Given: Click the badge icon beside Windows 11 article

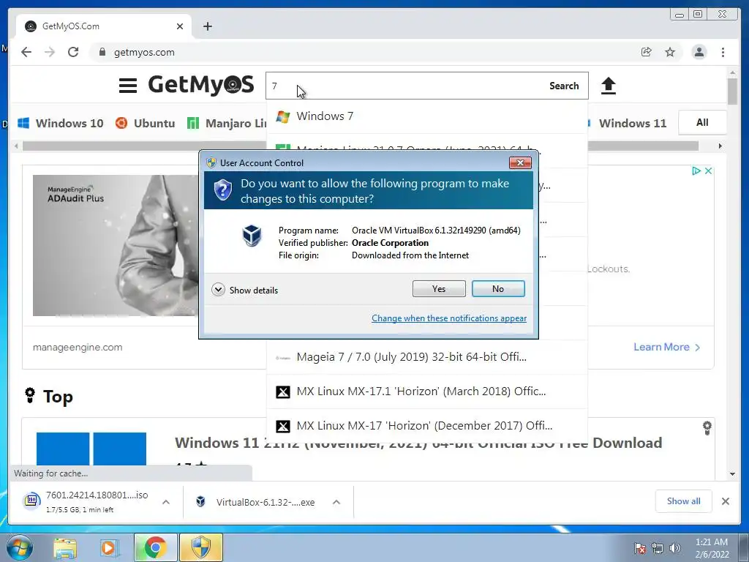Looking at the screenshot, I should pos(707,427).
